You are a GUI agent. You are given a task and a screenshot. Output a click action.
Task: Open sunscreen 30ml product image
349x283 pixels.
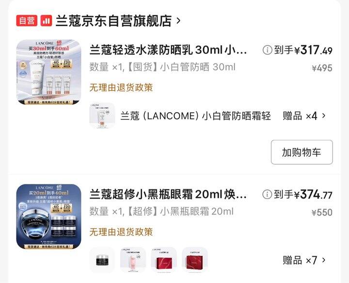tap(49, 72)
